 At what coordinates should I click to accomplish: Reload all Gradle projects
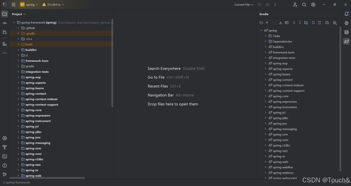pos(261,22)
